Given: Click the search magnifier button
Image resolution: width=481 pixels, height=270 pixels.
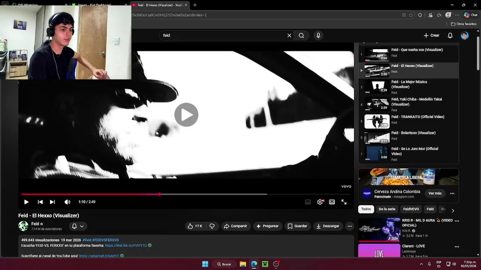Looking at the screenshot, I should pos(301,35).
